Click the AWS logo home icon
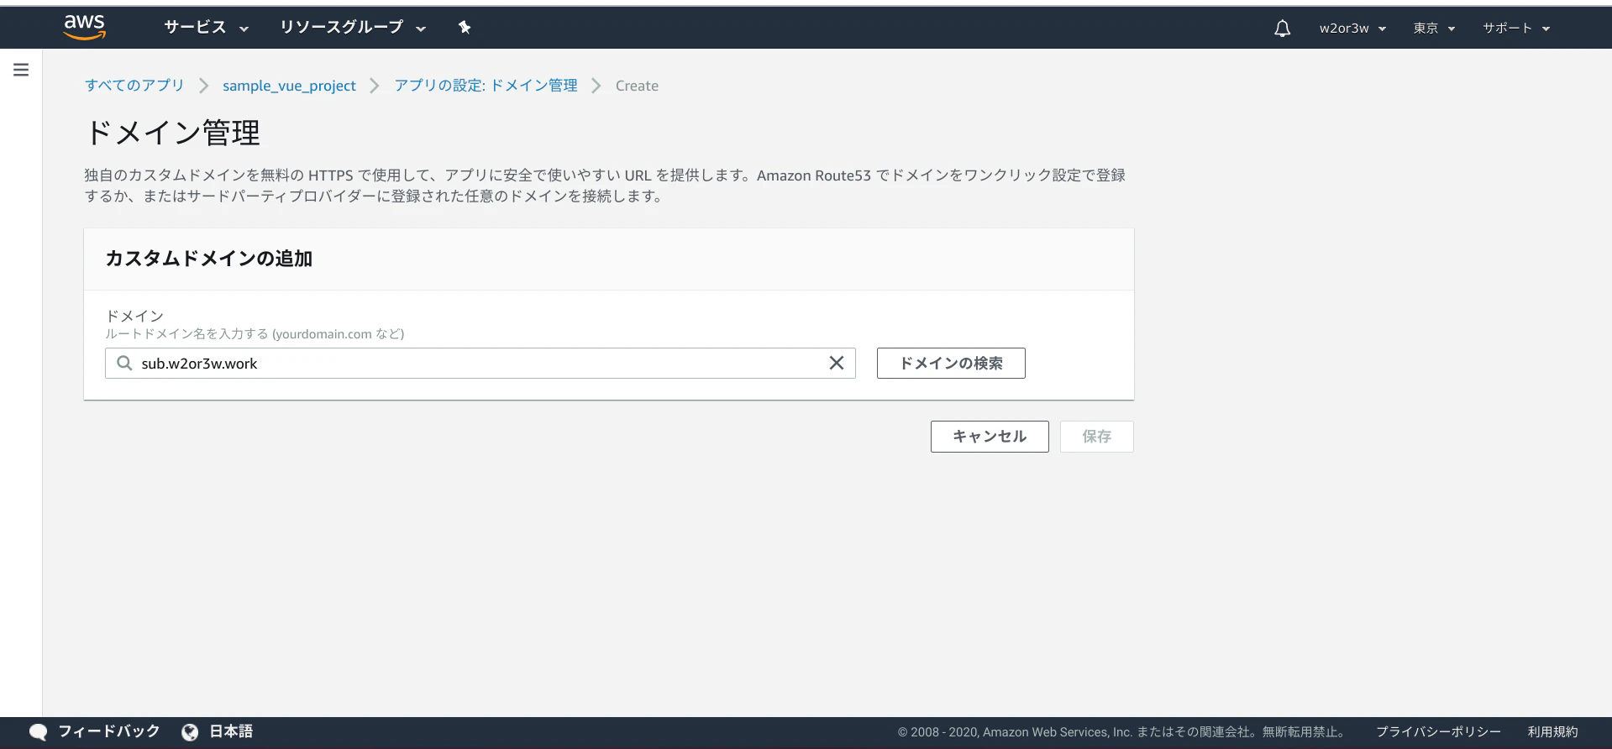1612x749 pixels. click(85, 27)
